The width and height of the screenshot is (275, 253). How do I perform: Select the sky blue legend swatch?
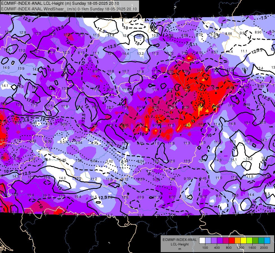coord(267,241)
